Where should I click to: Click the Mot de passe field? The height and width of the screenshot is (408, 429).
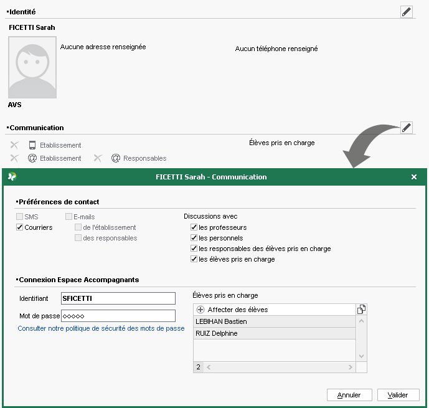pyautogui.click(x=118, y=316)
